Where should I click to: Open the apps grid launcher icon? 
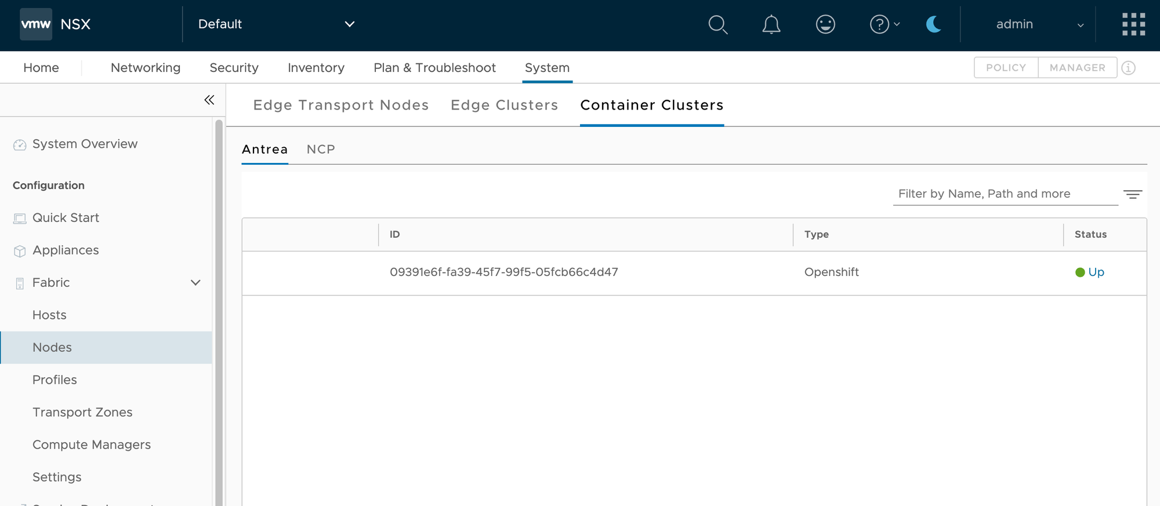click(x=1133, y=24)
